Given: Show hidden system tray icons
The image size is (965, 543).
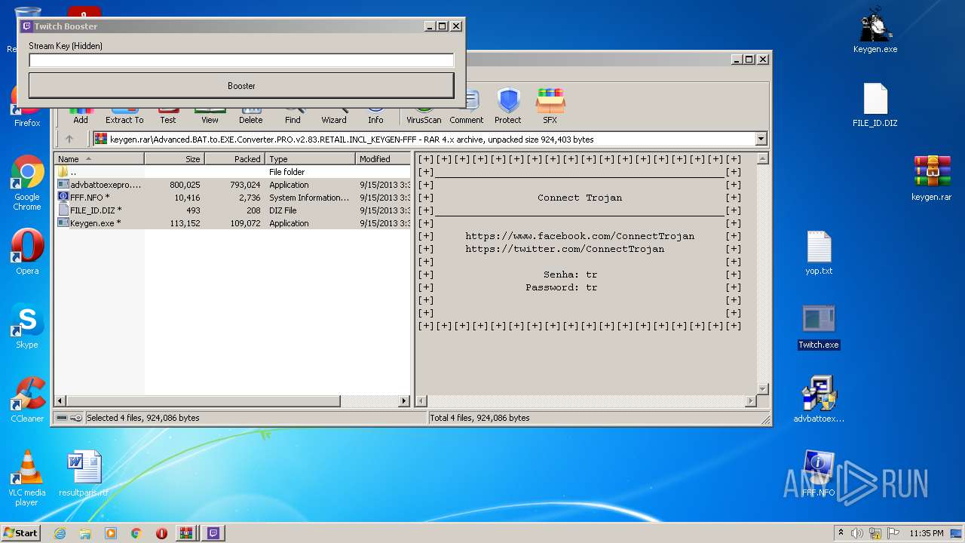Looking at the screenshot, I should point(841,533).
